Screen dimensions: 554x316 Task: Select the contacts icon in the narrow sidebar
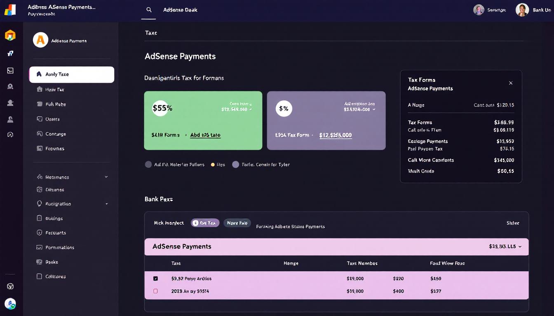pyautogui.click(x=10, y=103)
